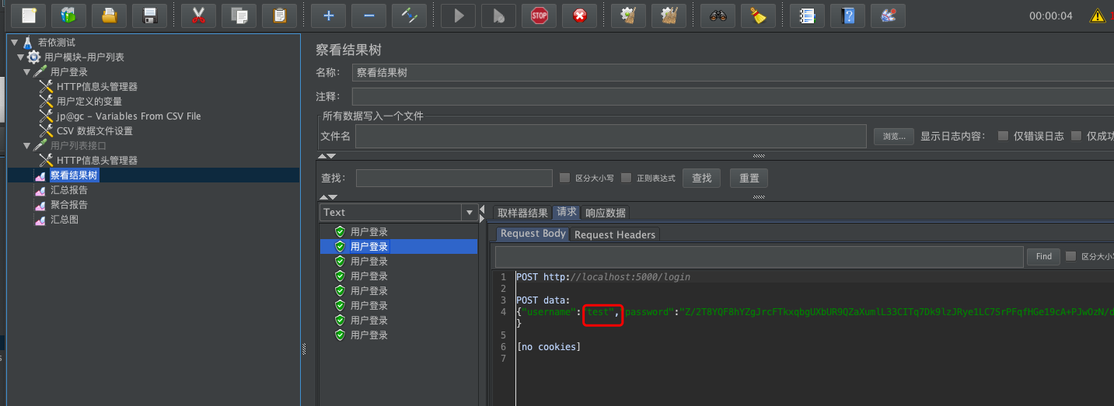Image resolution: width=1114 pixels, height=406 pixels.
Task: Click the 查找 search button
Action: [702, 179]
